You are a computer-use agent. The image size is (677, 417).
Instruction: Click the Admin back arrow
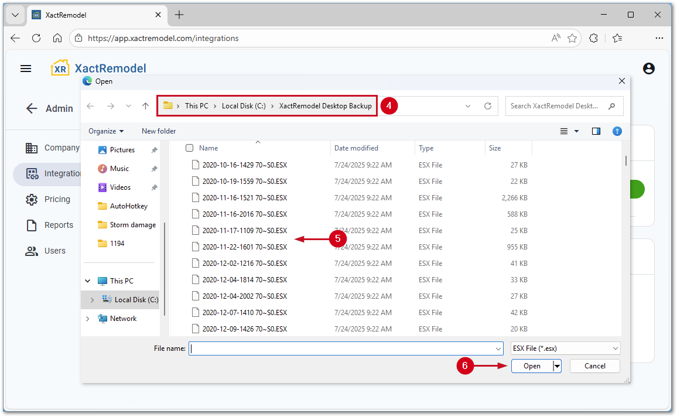32,108
